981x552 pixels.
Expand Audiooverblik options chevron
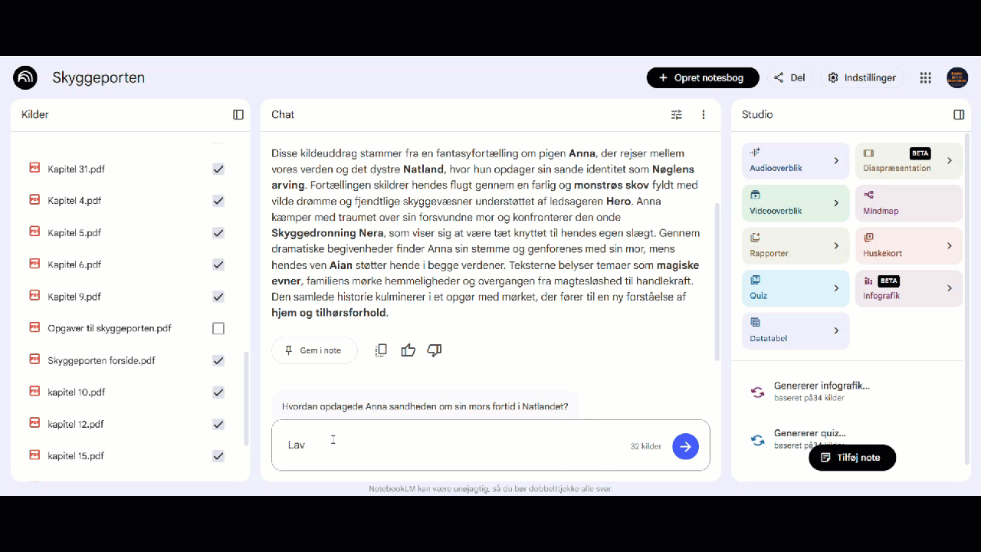point(836,161)
